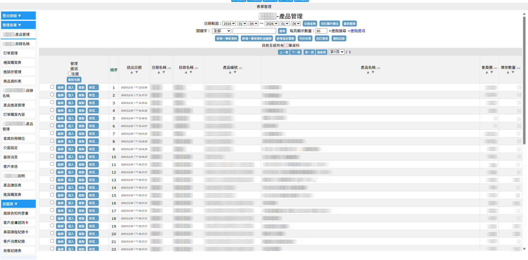
Task: Sort 目錄名稱 ascending arrow
Action: tap(186, 72)
